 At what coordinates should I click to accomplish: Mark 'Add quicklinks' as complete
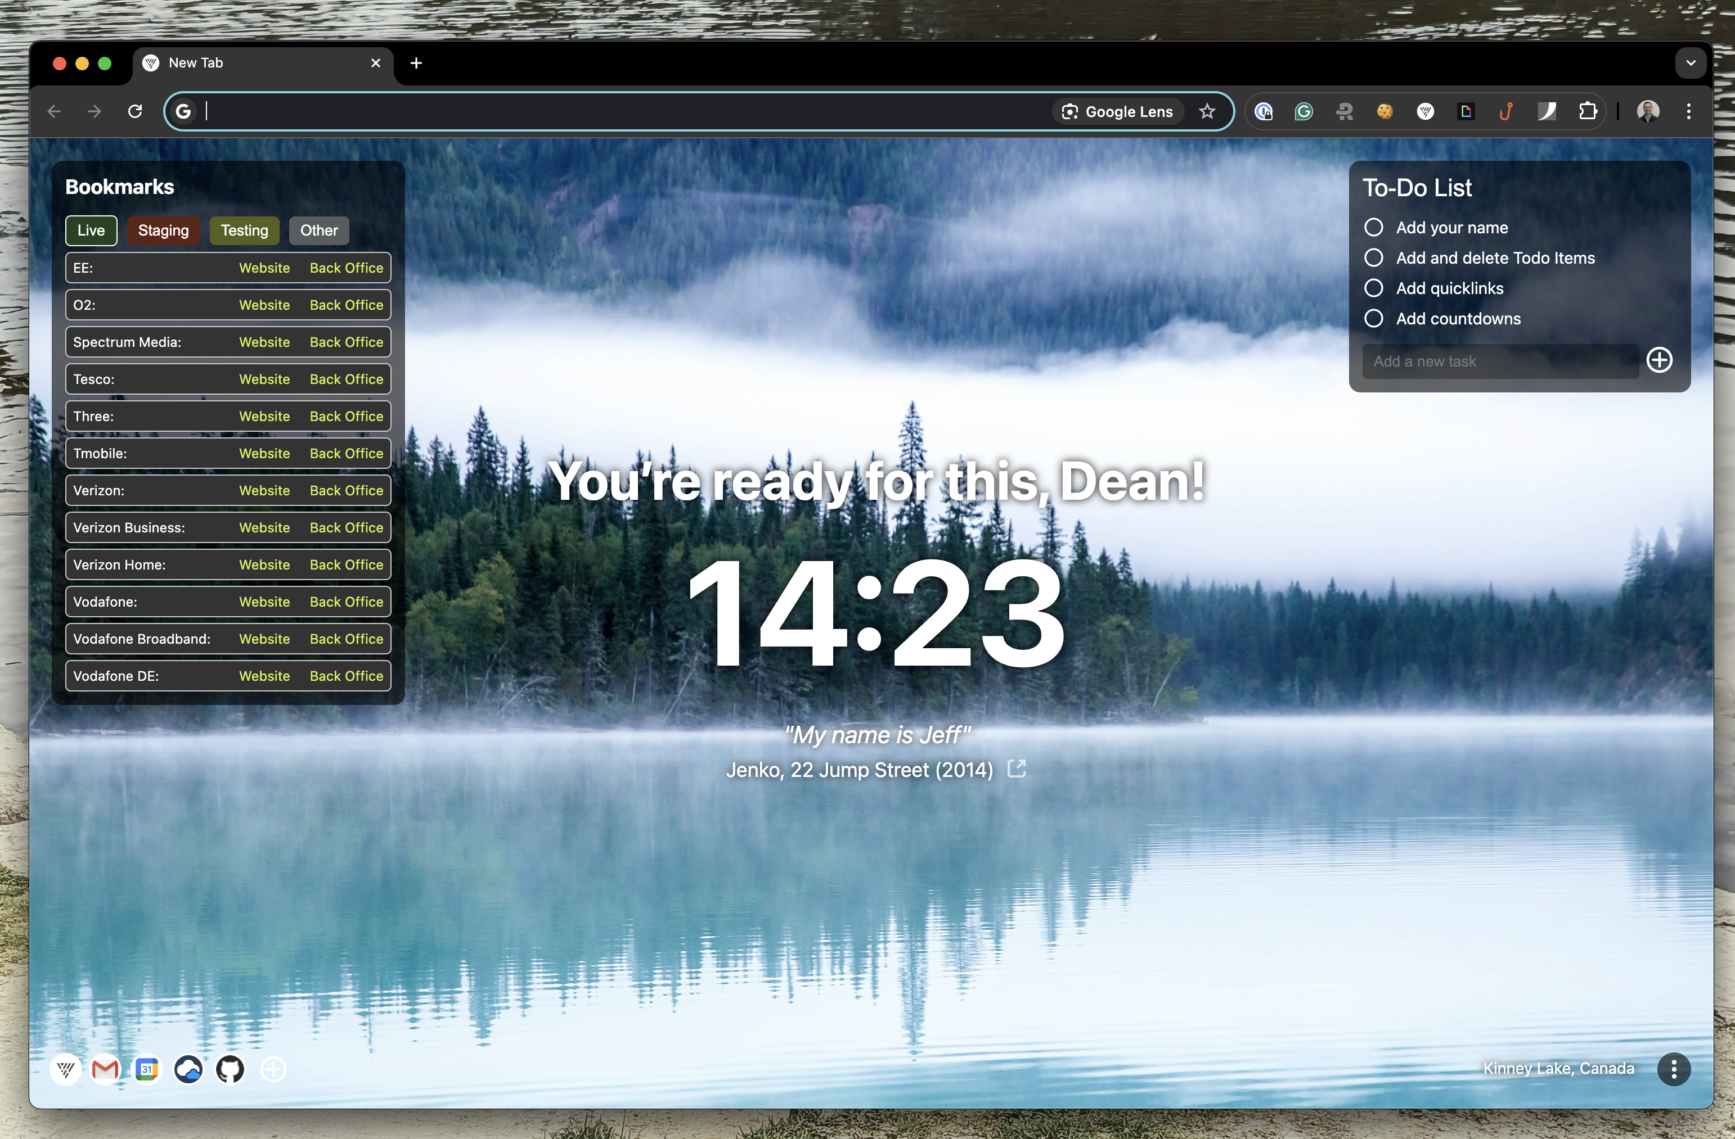[1373, 288]
